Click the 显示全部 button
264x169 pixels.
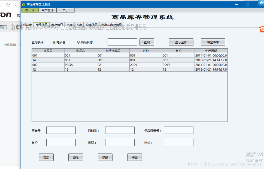(x=181, y=42)
